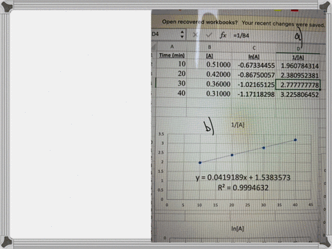Screen dimensions: 332x249
Task: Select cell containing -1.17118298
Action: coord(254,94)
